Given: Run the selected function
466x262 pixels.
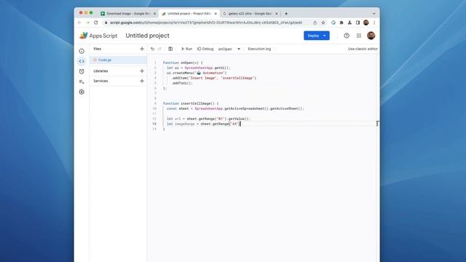Looking at the screenshot, I should (x=186, y=49).
